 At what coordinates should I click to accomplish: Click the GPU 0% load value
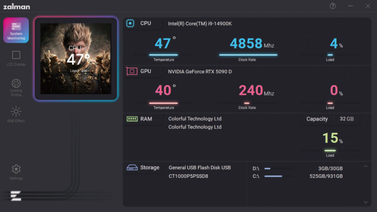click(336, 91)
